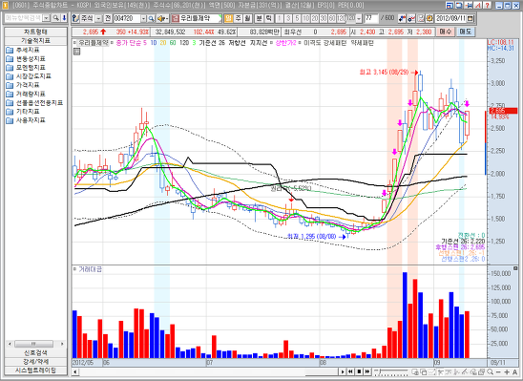Expand the 가격지표 folder

[x=23, y=85]
